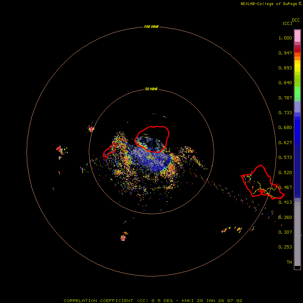Image resolution: width=303 pixels, height=303 pixels.
Task: Click the 0.413 legend value
Action: pos(285,202)
